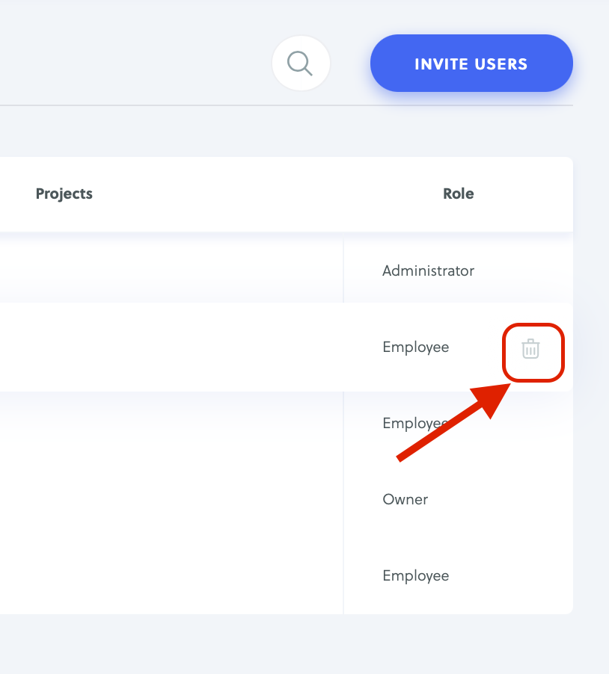The height and width of the screenshot is (674, 609).
Task: Select Employee role under the red arrow
Action: pyautogui.click(x=416, y=424)
